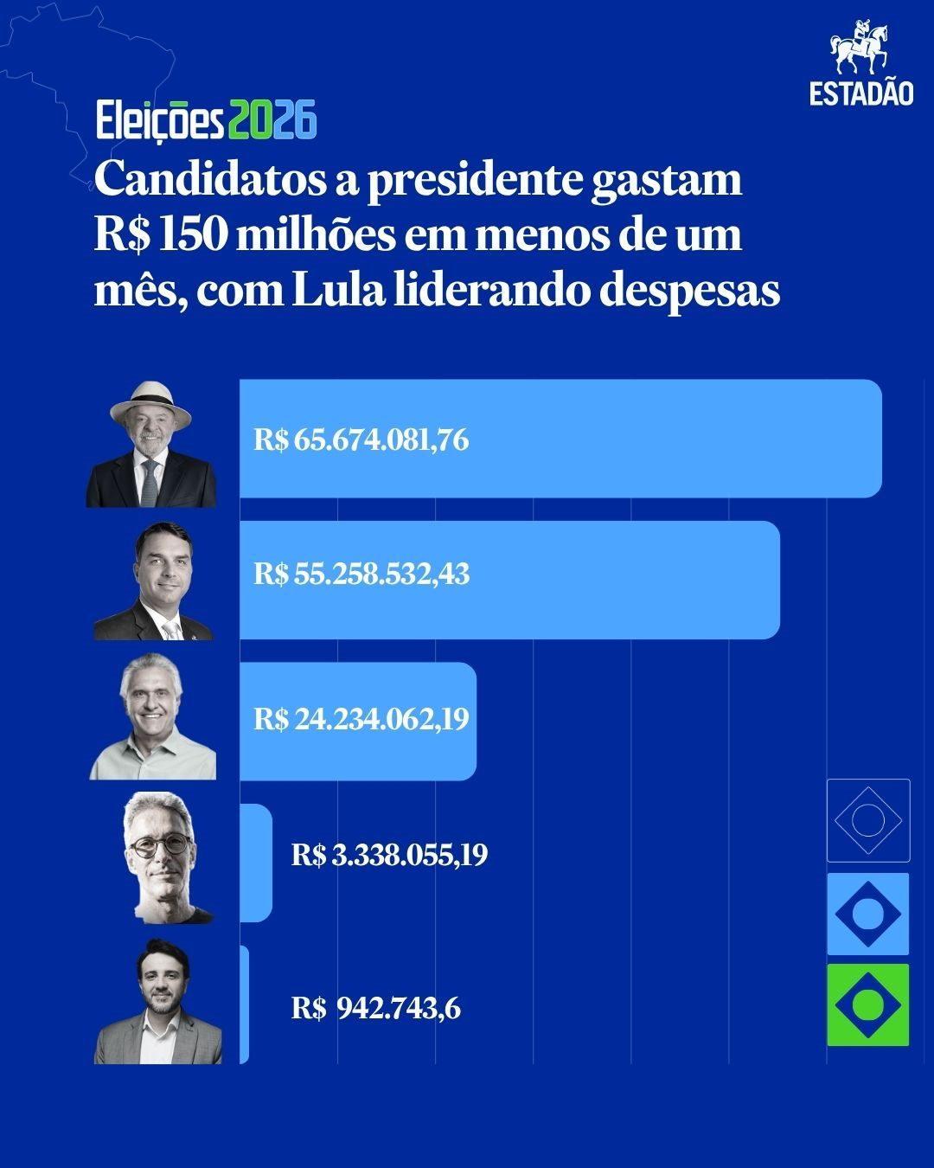This screenshot has height=1168, width=934.
Task: Click the outlined diamond emblem icon
Action: click(x=868, y=821)
